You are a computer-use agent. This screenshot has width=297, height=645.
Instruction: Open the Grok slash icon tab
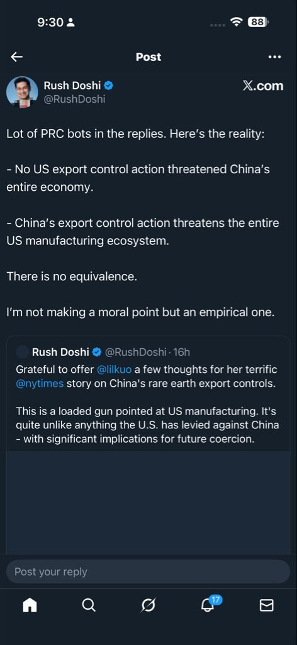(148, 605)
